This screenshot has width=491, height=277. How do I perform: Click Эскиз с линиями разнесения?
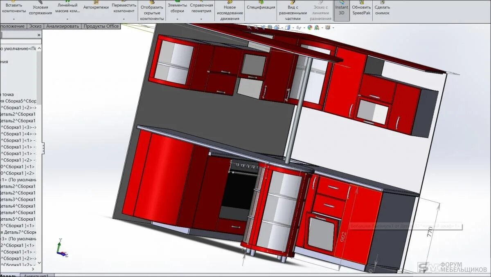320,11
